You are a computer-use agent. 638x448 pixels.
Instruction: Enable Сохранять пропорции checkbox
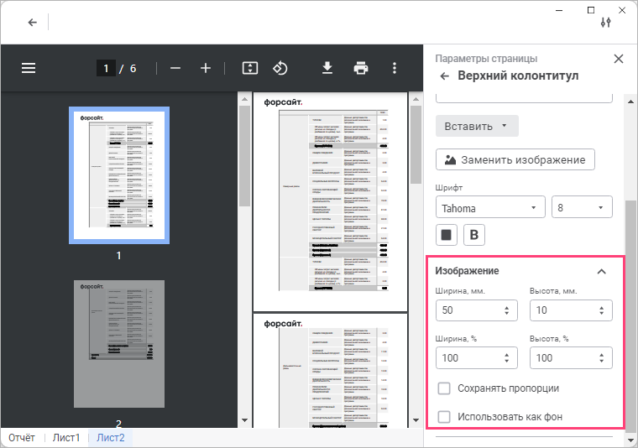point(445,388)
